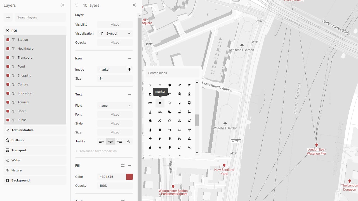Pick the info 'i' icon
This screenshot has height=201, width=358.
[x=150, y=85]
